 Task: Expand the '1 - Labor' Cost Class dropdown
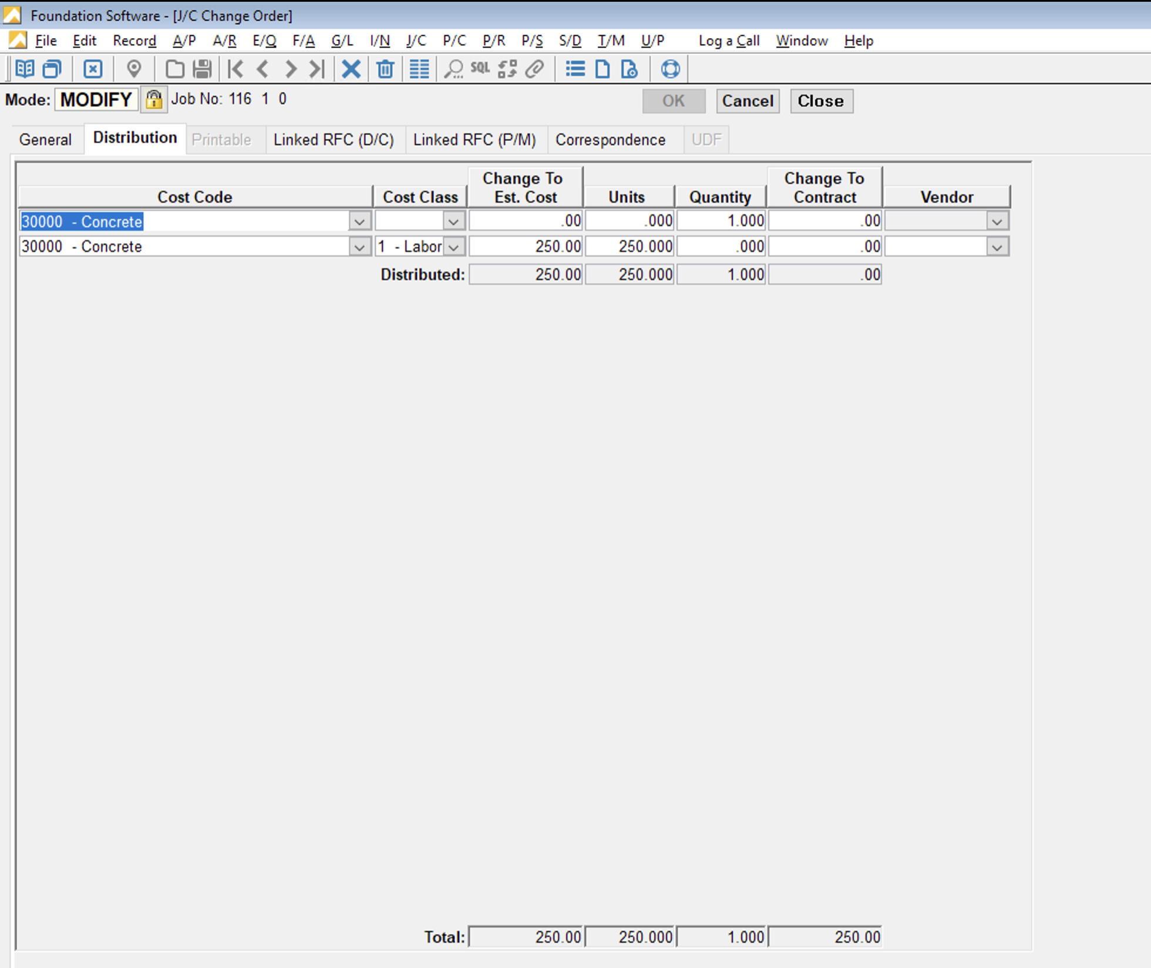pos(453,247)
